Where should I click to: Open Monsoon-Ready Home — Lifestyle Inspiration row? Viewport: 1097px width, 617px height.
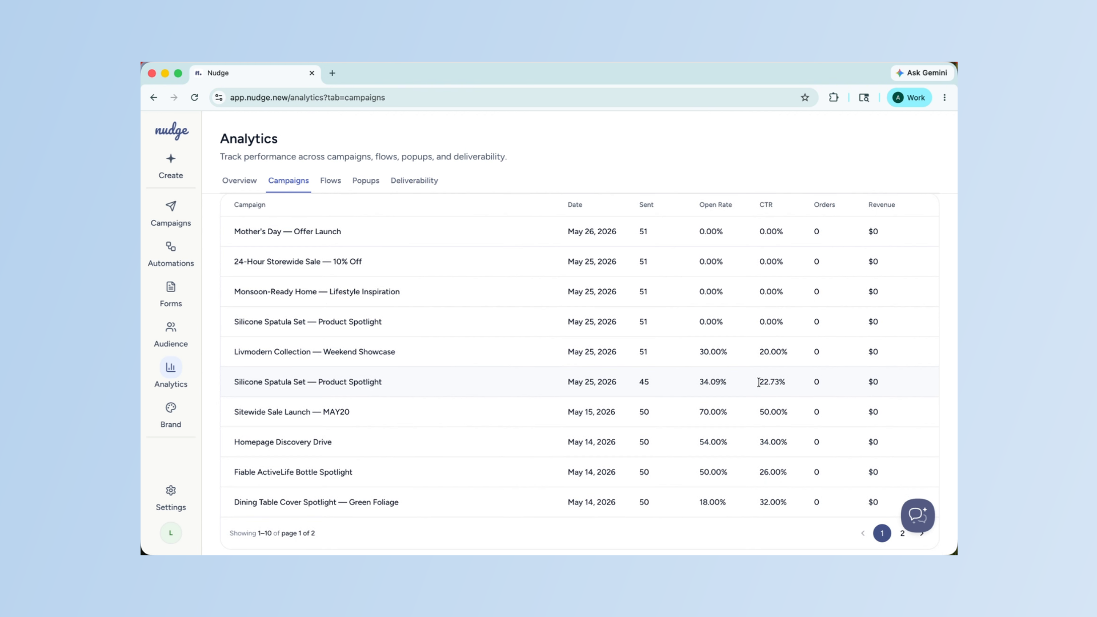click(579, 291)
